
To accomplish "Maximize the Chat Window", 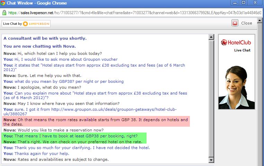I will (244, 3).
